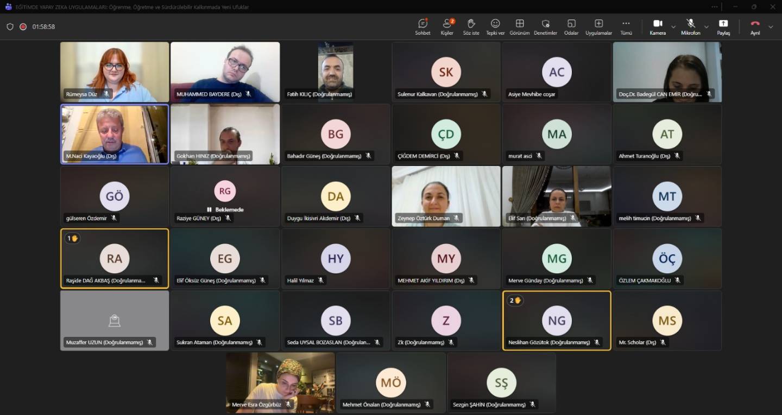
Task: Open dropdown arrow next to Ayrıl
Action: (x=771, y=27)
